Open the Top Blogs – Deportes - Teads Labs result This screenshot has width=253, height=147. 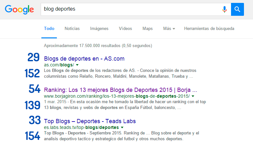tap(90, 121)
